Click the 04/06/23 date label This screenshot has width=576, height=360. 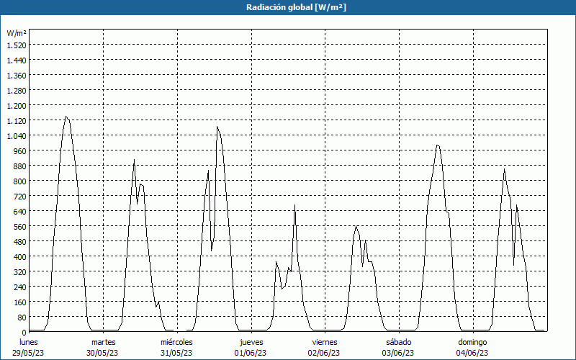[x=472, y=353]
